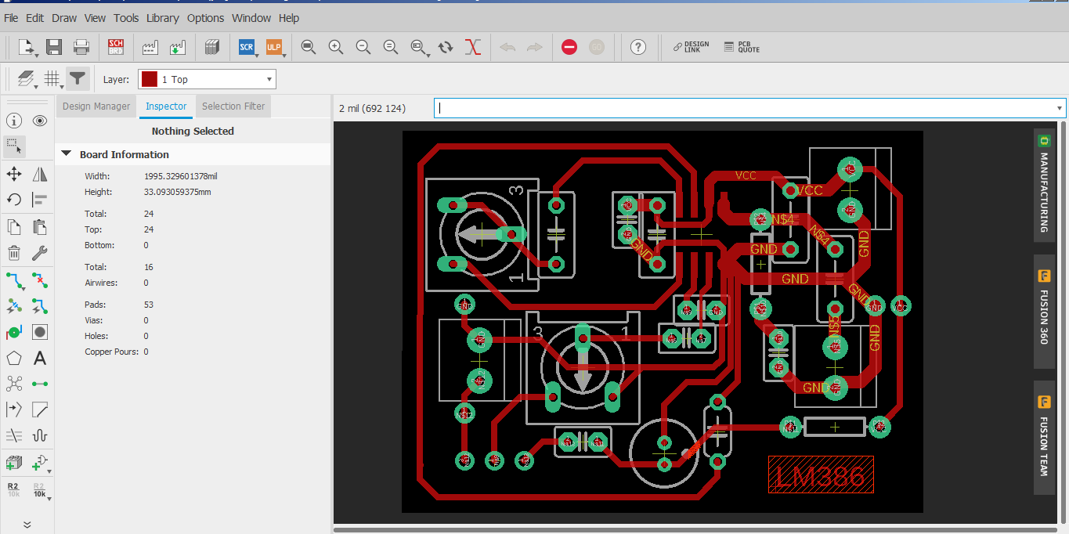Open the Library manager icon
The image size is (1069, 534).
(211, 47)
